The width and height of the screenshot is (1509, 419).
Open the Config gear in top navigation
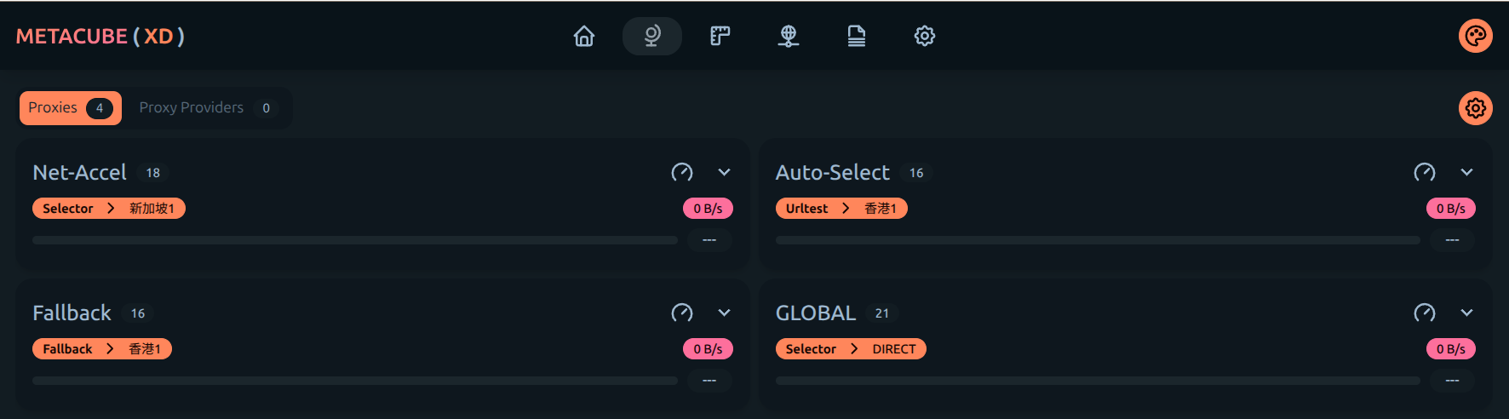925,36
